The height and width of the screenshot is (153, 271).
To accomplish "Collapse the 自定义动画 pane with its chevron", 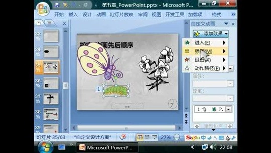I will (226, 24).
